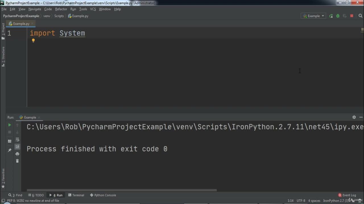The image size is (364, 204).
Task: Change the 4 spaces indent setting
Action: point(314,201)
